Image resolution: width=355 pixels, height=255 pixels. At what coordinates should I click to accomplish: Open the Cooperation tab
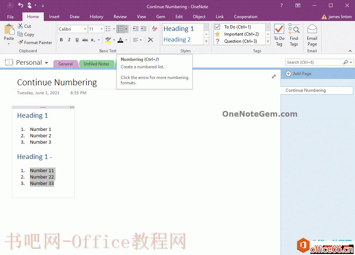coord(245,16)
